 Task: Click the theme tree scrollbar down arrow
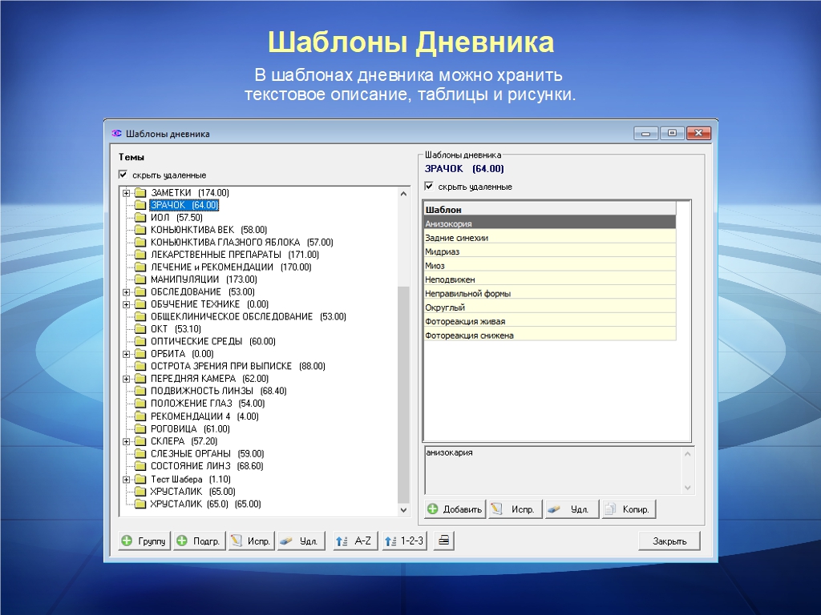(x=404, y=509)
